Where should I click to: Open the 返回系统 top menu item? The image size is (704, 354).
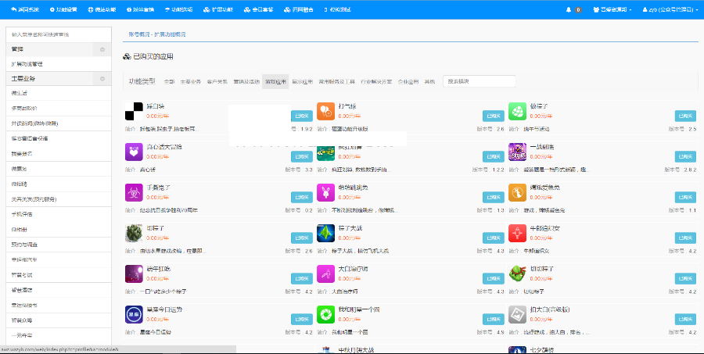[x=25, y=9]
